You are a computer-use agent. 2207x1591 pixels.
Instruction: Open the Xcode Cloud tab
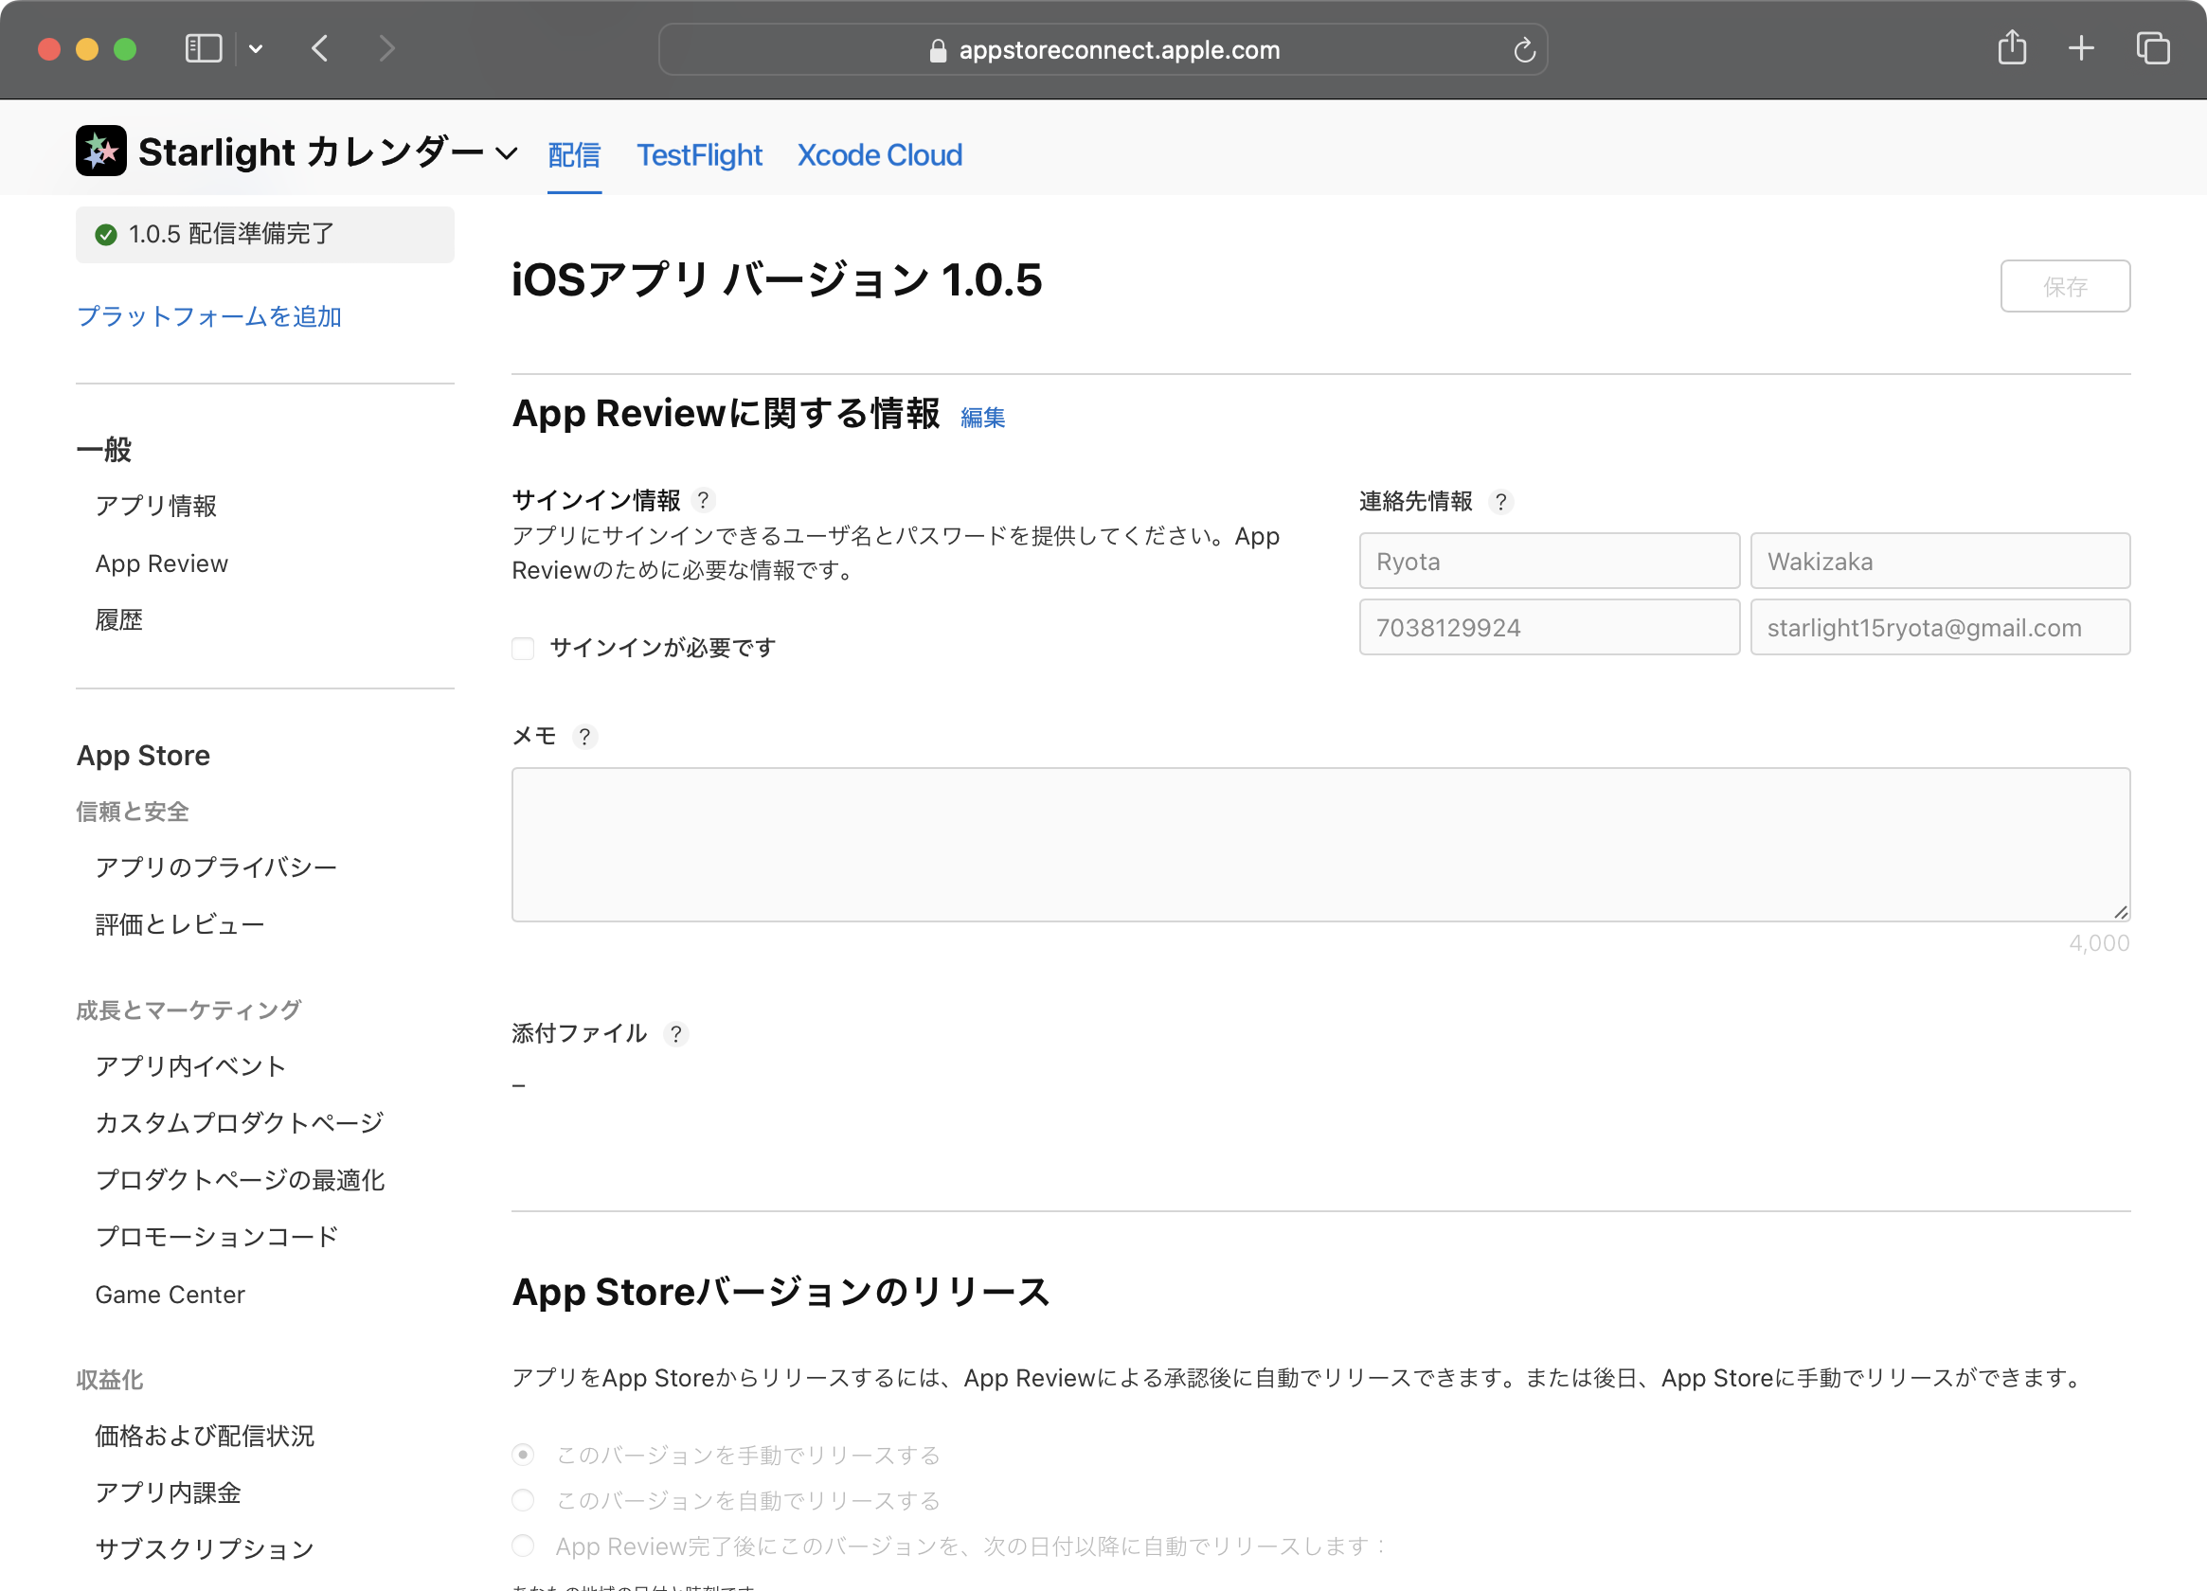(x=879, y=154)
